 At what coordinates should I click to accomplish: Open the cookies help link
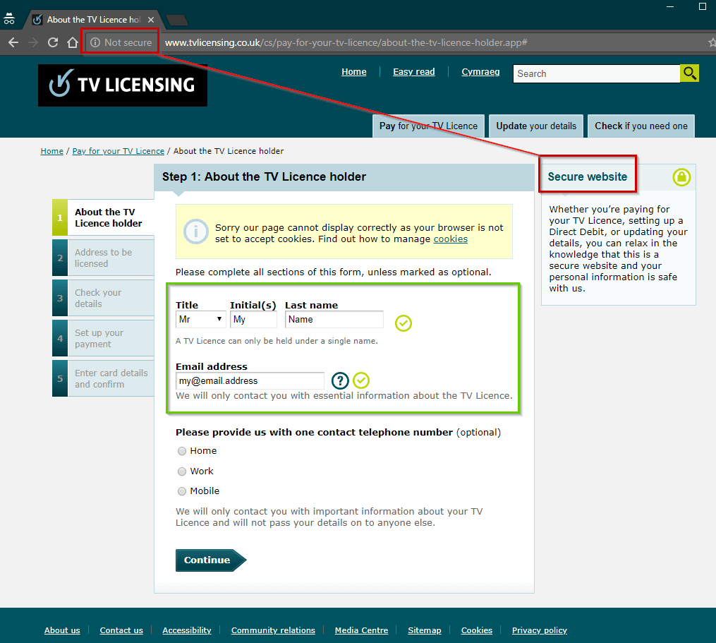coord(450,239)
